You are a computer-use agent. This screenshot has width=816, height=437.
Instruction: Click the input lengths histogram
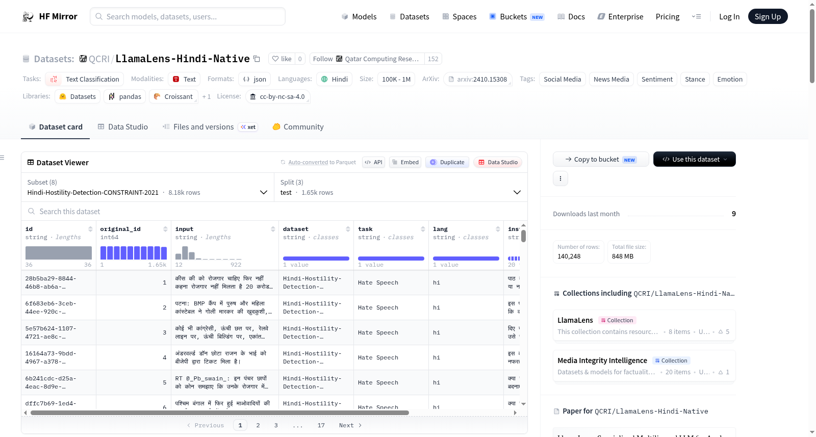point(208,253)
